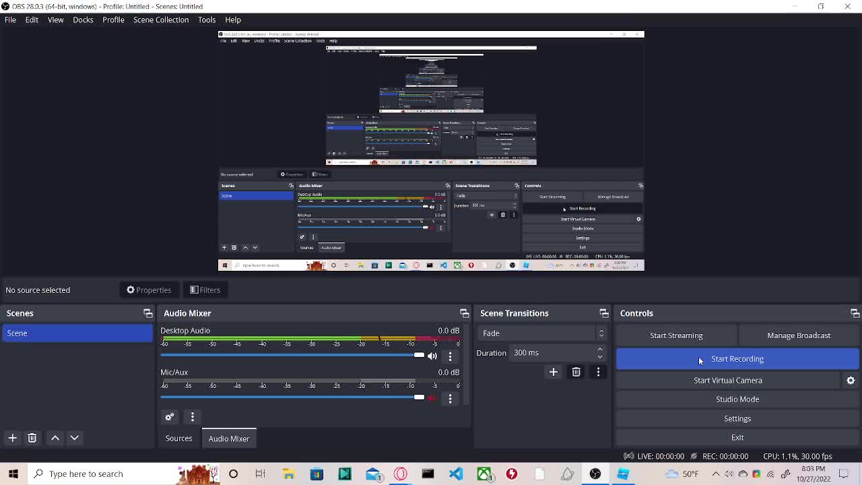
Task: Open the Docks menu
Action: coord(83,20)
